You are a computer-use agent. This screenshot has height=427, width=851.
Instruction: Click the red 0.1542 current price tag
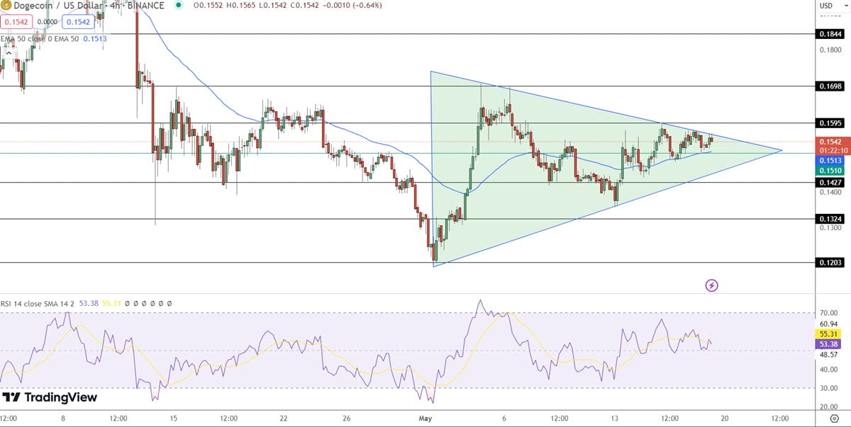click(831, 142)
